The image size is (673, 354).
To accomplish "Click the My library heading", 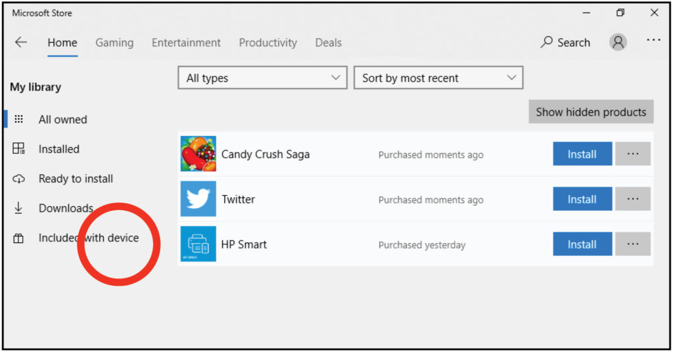I will tap(35, 87).
